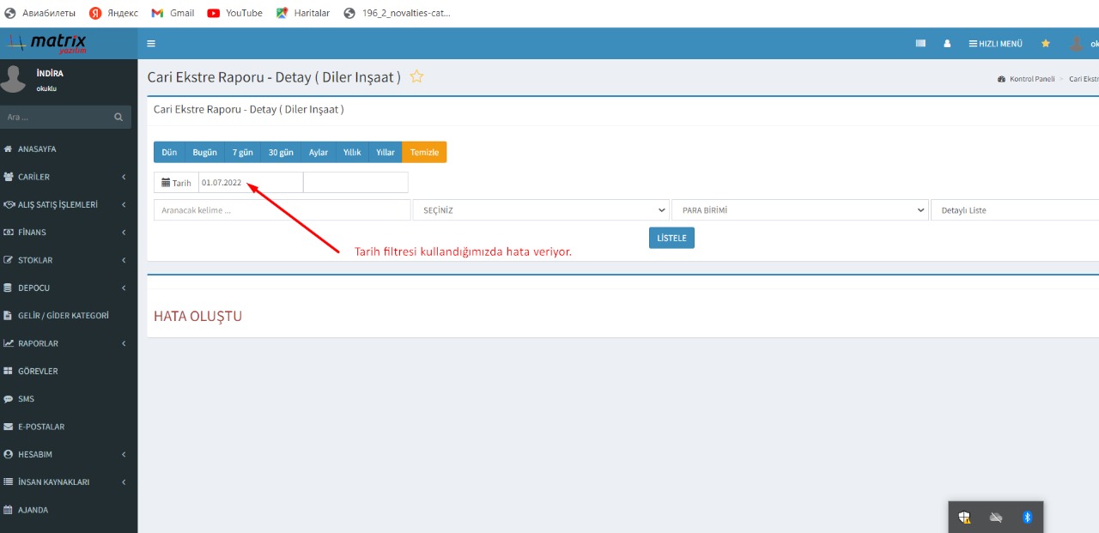
Task: Click the barcode icon in top bar
Action: click(x=920, y=44)
